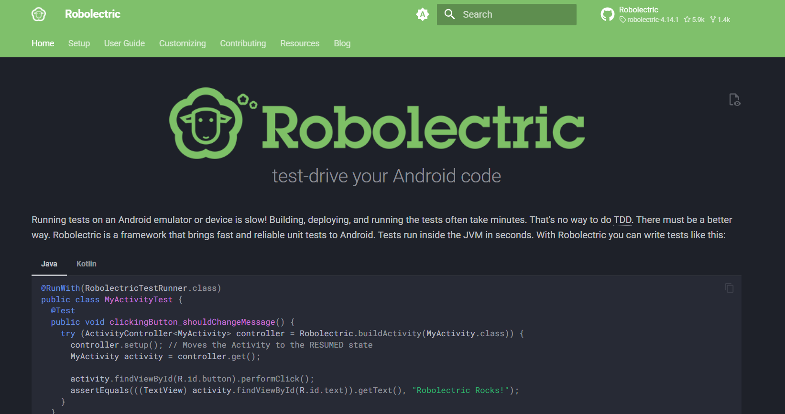Click the view page source icon

(x=734, y=99)
